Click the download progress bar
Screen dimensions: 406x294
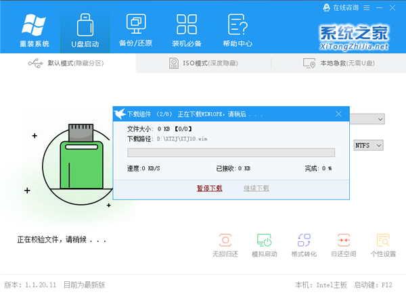pyautogui.click(x=231, y=153)
